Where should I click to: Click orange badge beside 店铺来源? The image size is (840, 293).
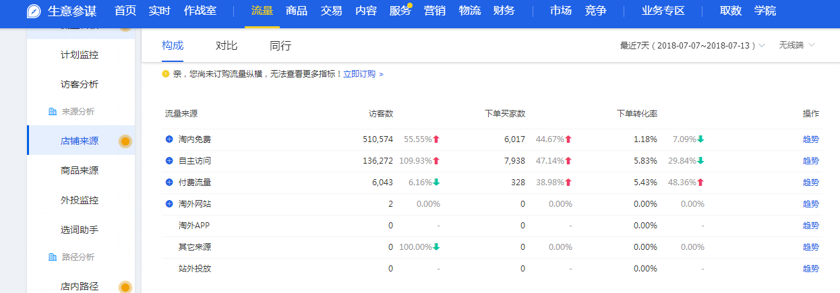click(125, 141)
